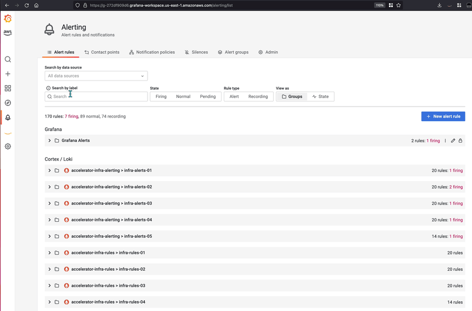Viewport: 472px width, 311px height.
Task: Click the lock icon for Grafana Alerts folder
Action: coord(460,140)
